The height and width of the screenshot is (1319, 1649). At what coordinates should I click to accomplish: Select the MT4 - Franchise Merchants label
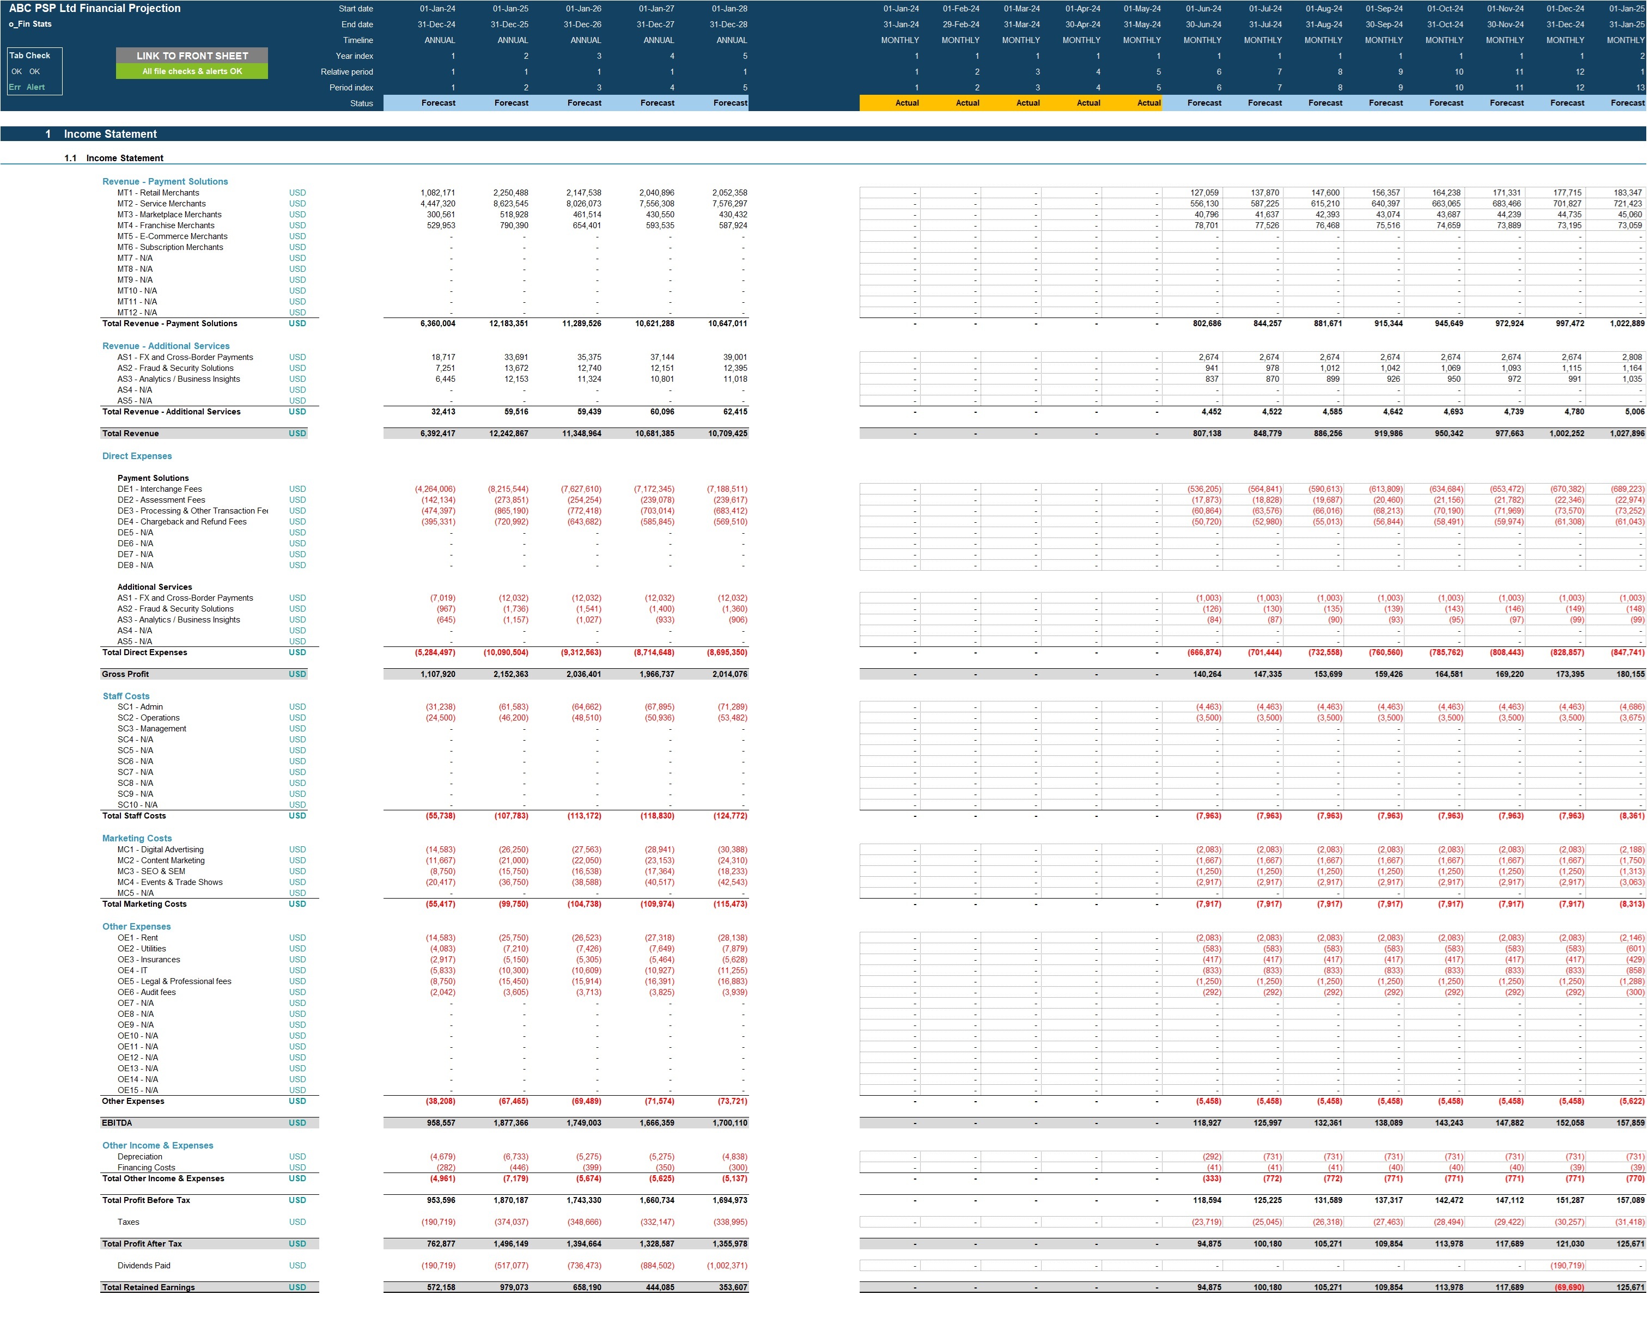[166, 225]
